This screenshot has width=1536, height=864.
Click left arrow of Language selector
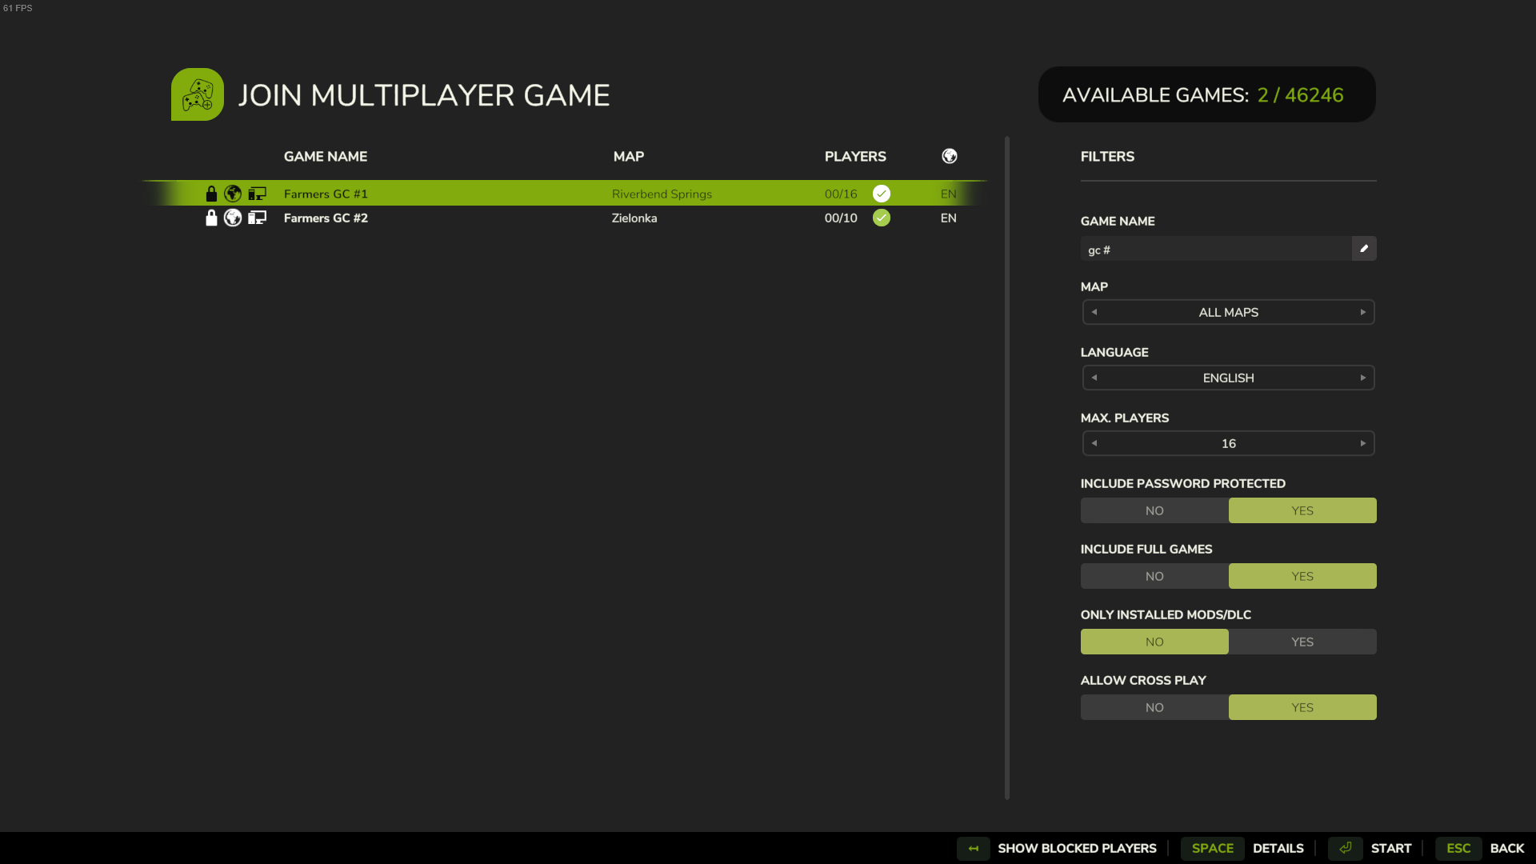1094,378
